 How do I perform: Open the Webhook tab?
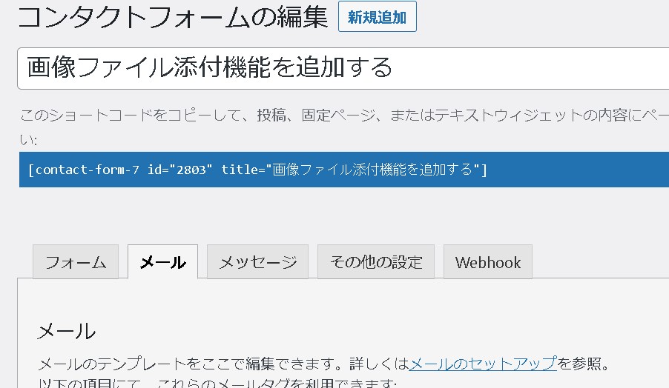tap(487, 262)
